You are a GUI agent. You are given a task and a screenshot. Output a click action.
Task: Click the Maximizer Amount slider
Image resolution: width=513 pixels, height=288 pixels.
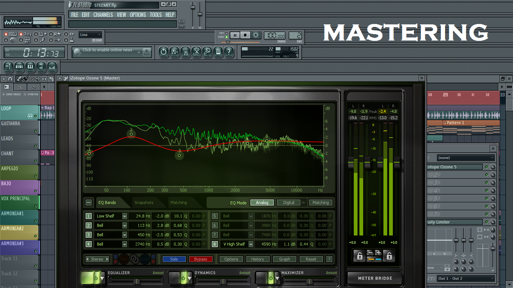[310, 281]
